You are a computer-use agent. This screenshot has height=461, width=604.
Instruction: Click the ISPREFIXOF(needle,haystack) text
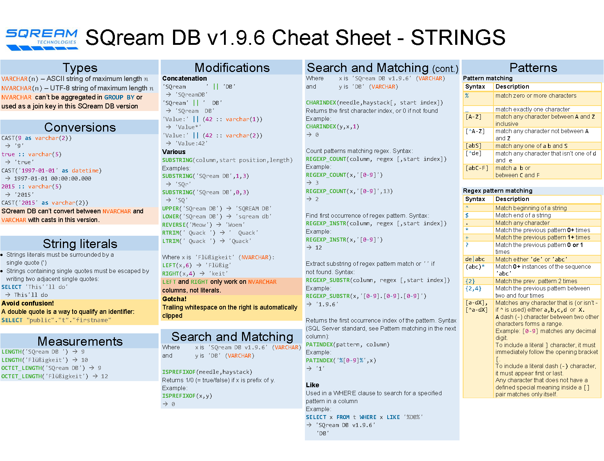pos(207,372)
